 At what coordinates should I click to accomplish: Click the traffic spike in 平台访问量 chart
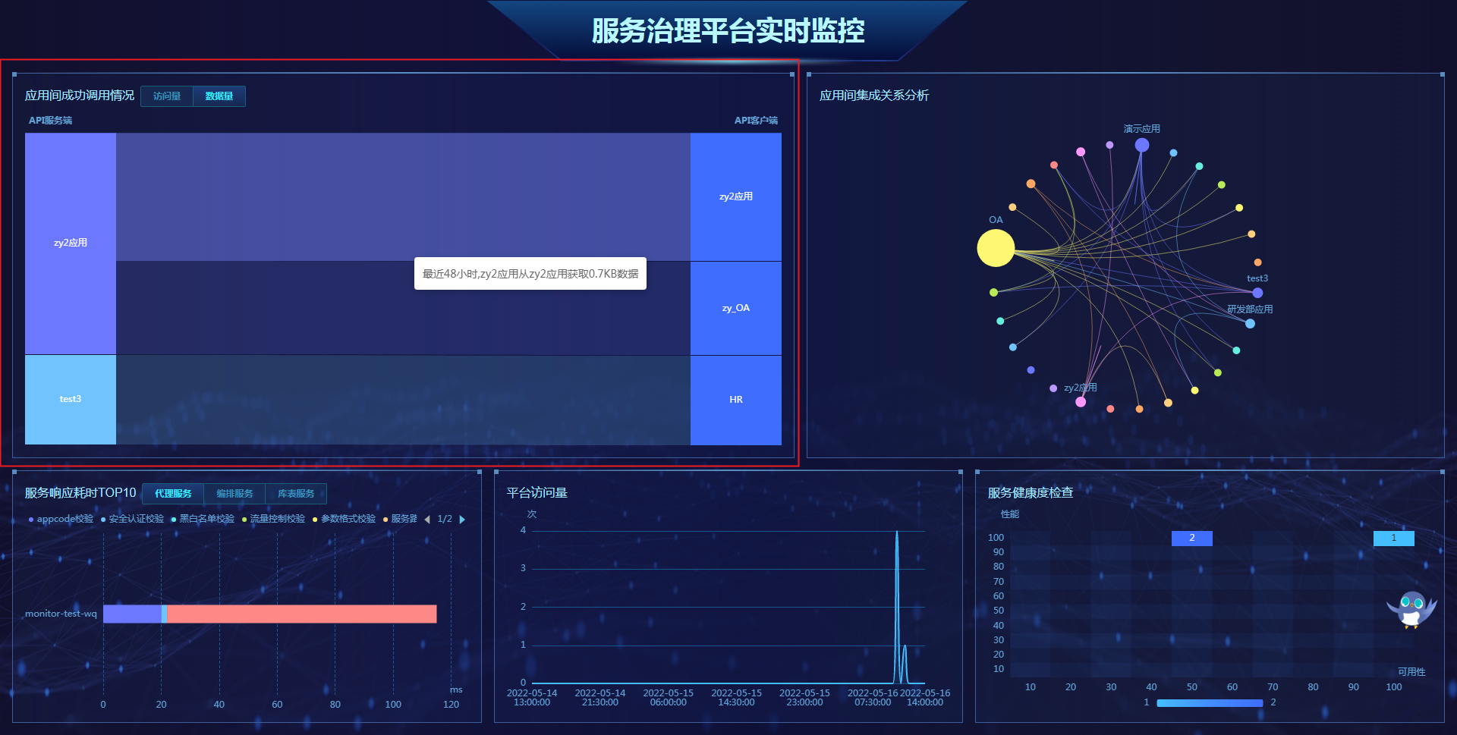coord(898,569)
